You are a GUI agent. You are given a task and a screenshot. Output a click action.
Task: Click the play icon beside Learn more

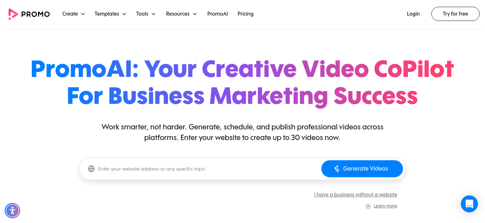368,206
